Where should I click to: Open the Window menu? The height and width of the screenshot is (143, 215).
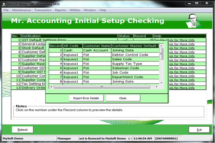tap(90, 10)
